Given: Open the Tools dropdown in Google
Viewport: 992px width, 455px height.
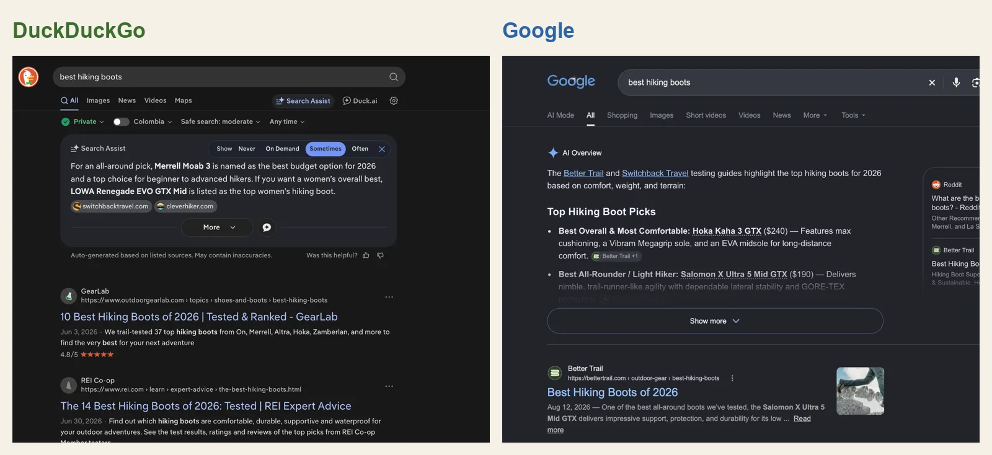Looking at the screenshot, I should point(853,115).
